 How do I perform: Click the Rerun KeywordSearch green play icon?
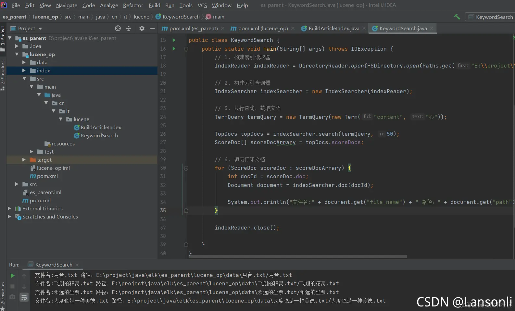tap(12, 276)
